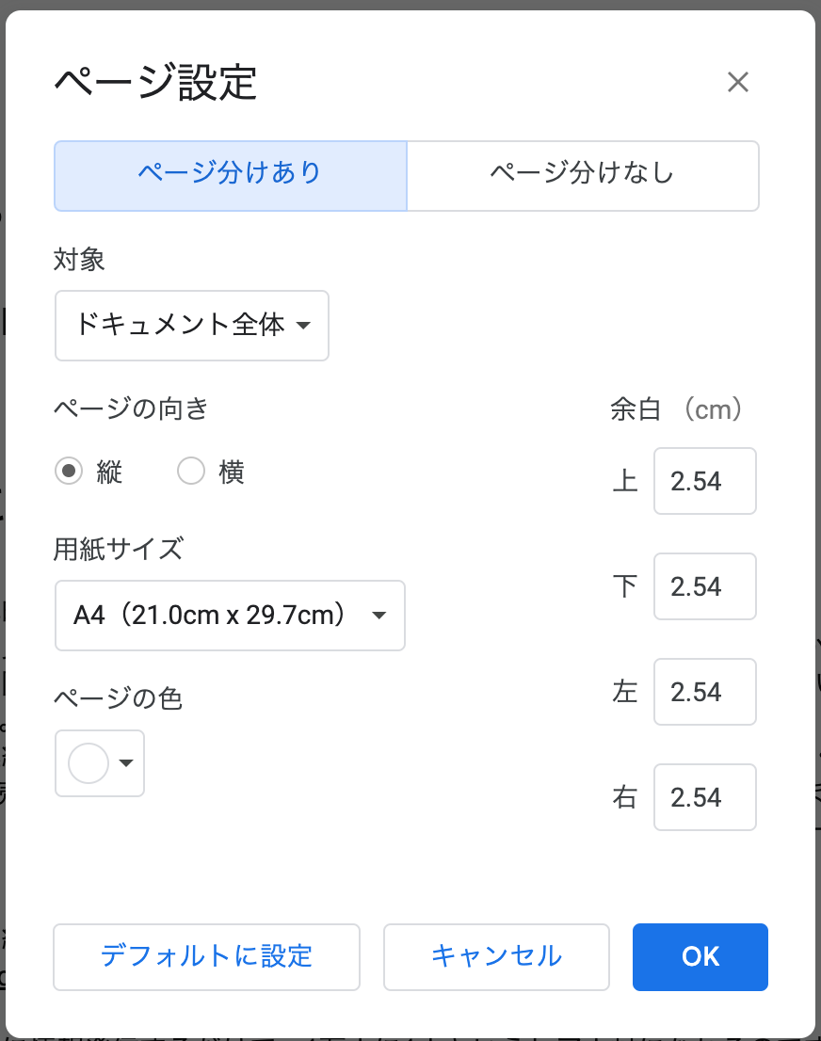Switch to the ページ分けなし tab
This screenshot has width=821, height=1041.
[582, 175]
